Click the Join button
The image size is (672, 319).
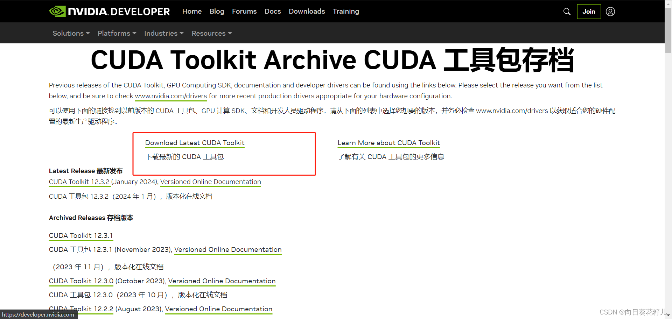(x=589, y=12)
